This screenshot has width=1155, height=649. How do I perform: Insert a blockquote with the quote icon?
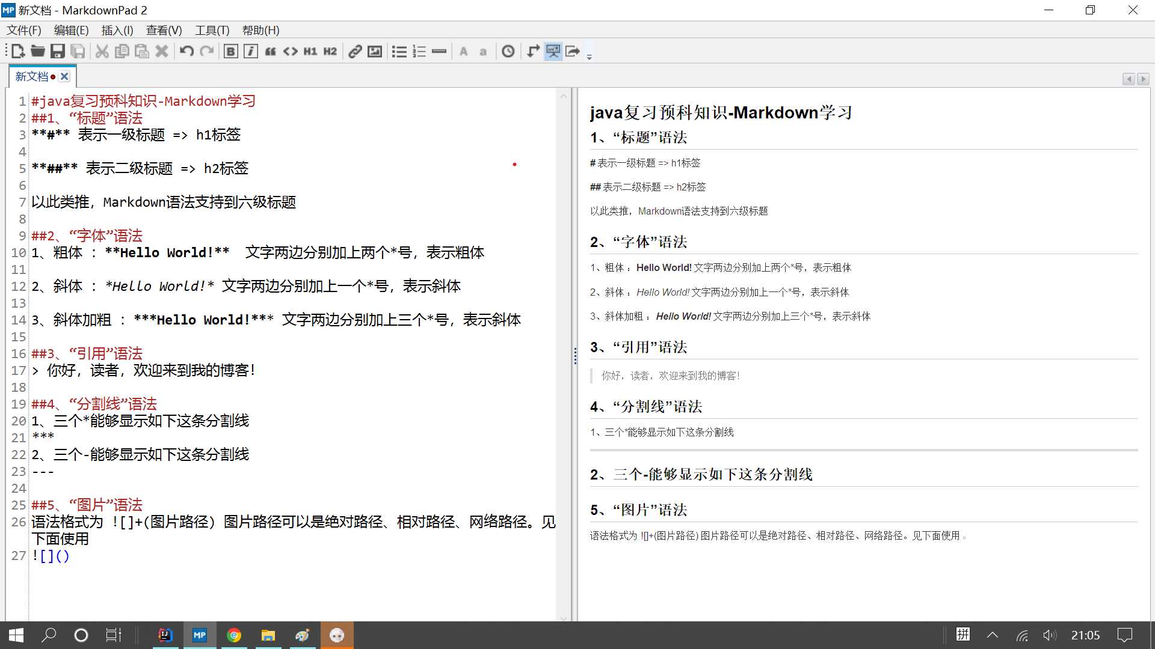pos(271,52)
